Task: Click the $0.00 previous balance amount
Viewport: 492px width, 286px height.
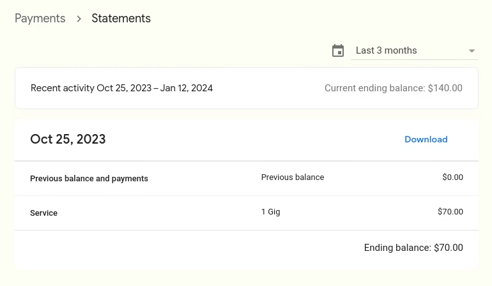Action: coord(452,177)
